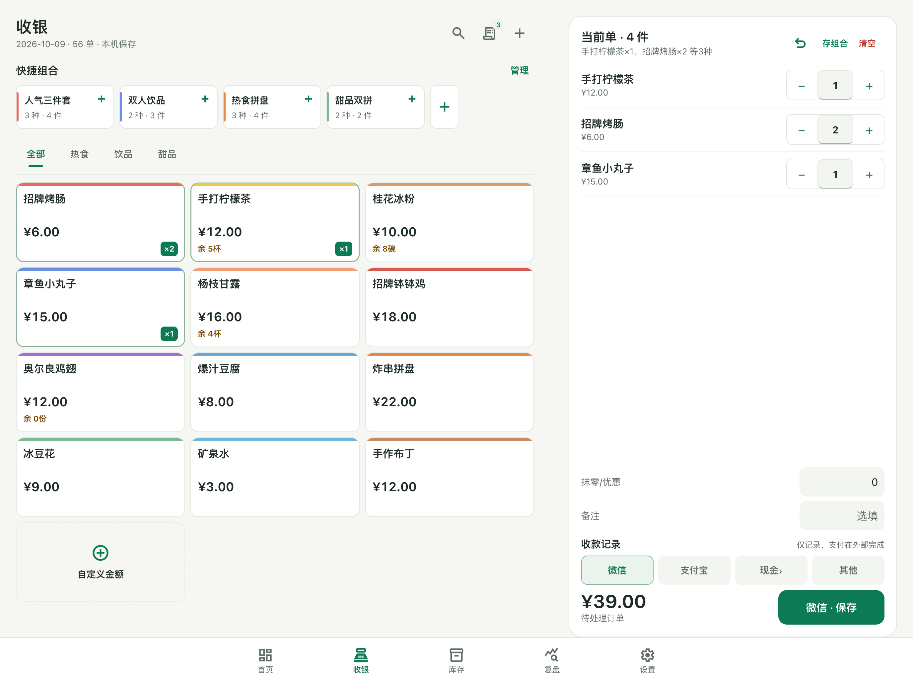Screen dimensions: 913x685
Task: Decrease 招牌烤肠 quantity
Action: point(802,130)
